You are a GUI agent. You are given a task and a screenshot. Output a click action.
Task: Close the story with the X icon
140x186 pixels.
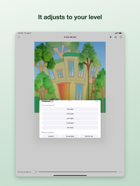coord(19,37)
